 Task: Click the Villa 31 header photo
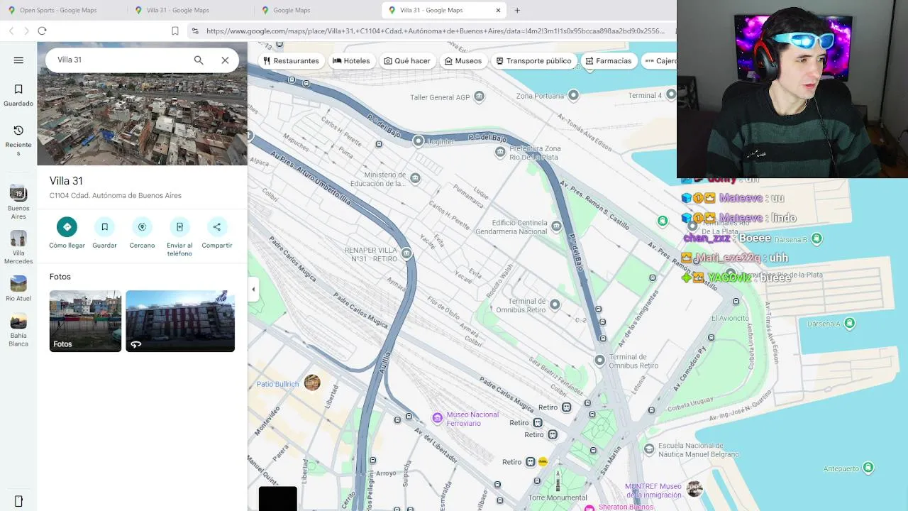pyautogui.click(x=142, y=119)
